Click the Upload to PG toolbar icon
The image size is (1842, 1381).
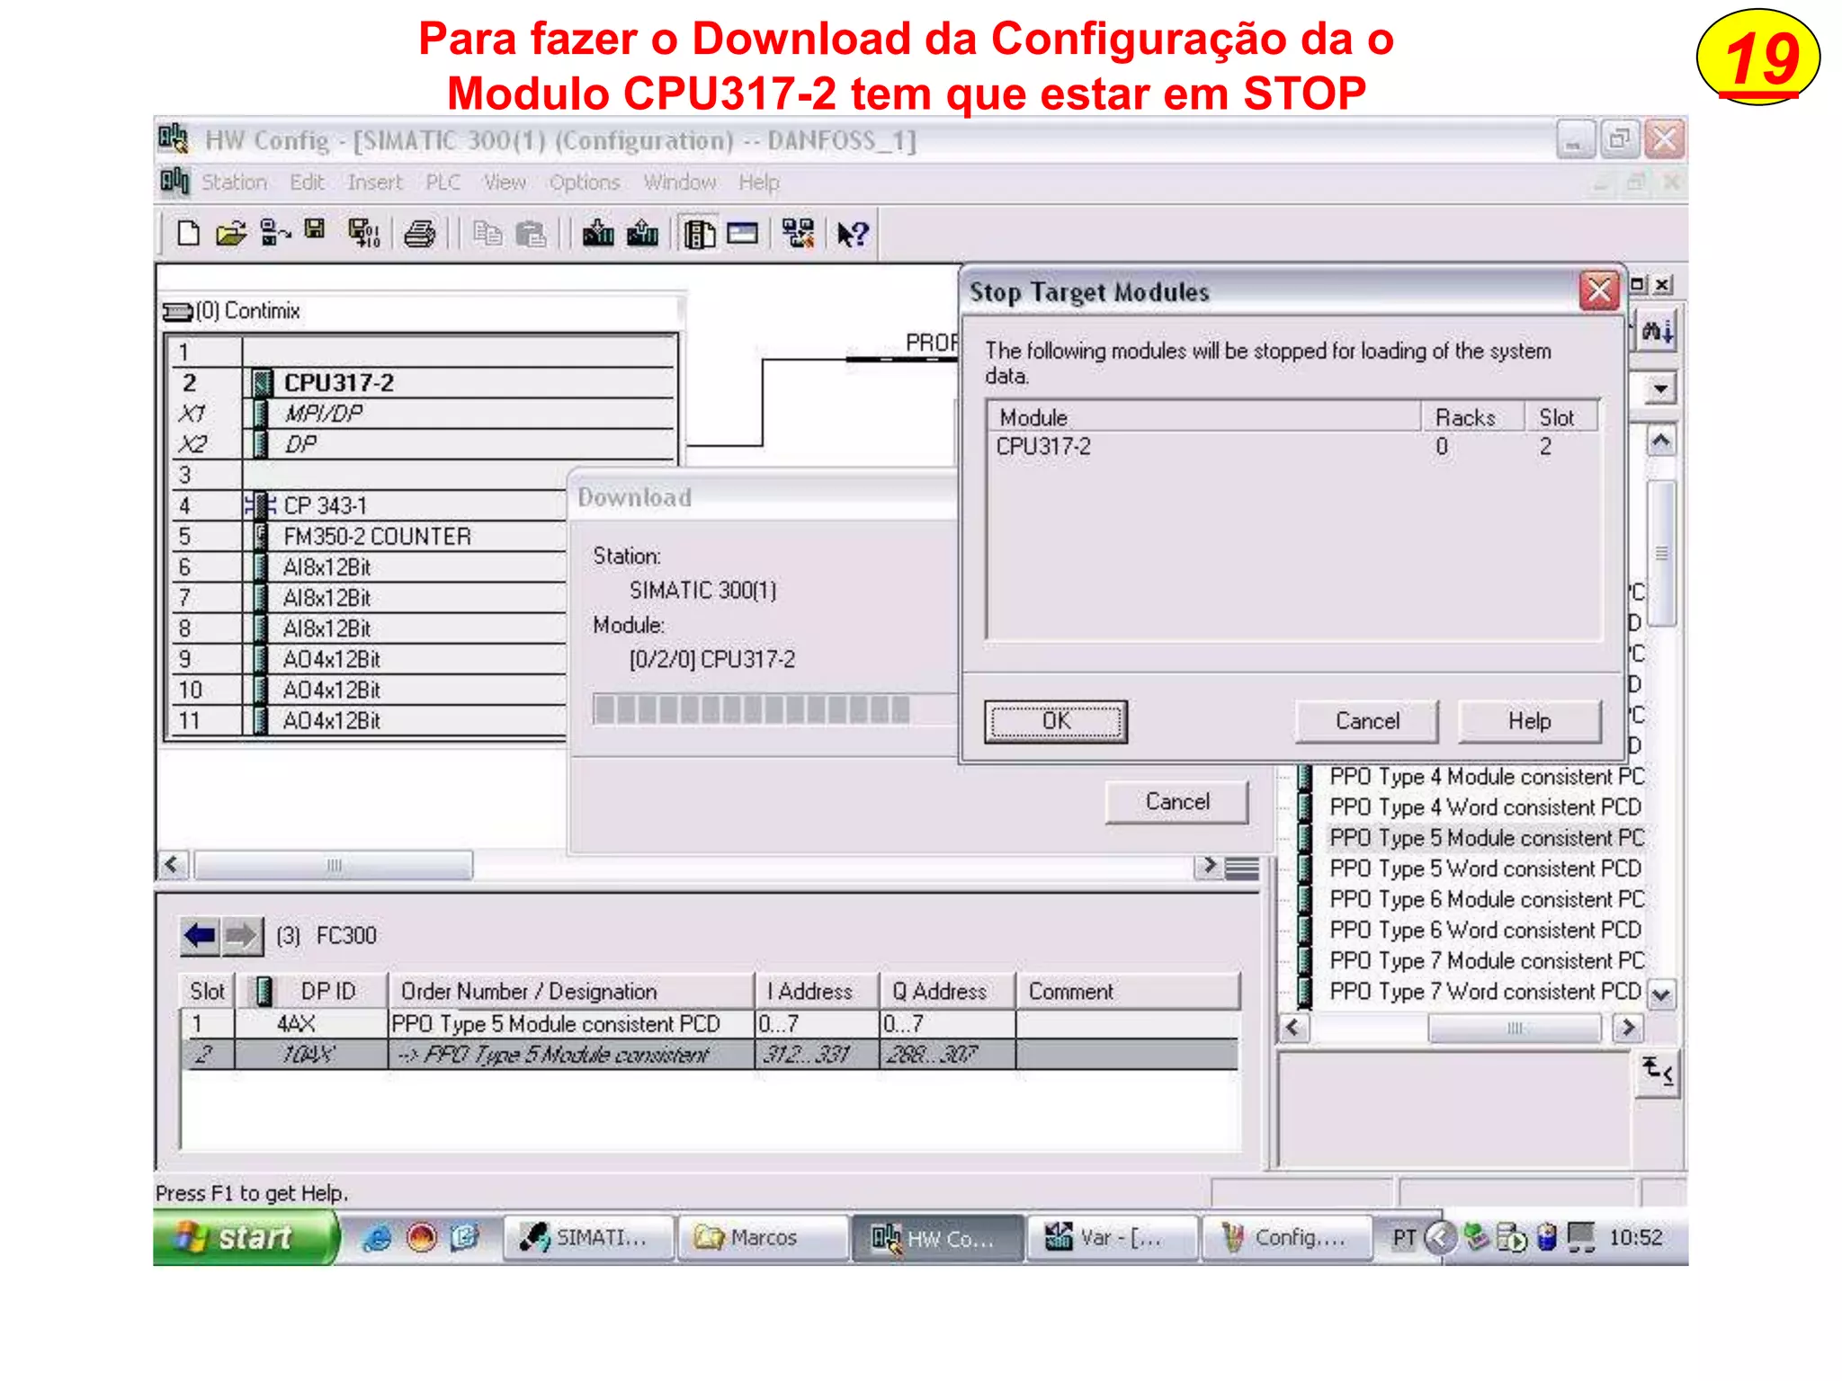click(x=642, y=234)
